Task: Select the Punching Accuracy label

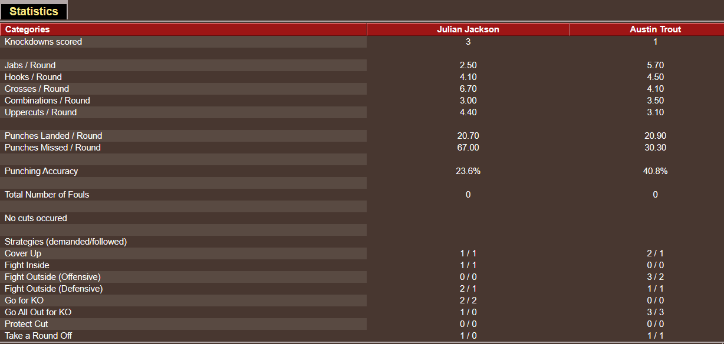Action: pyautogui.click(x=41, y=171)
